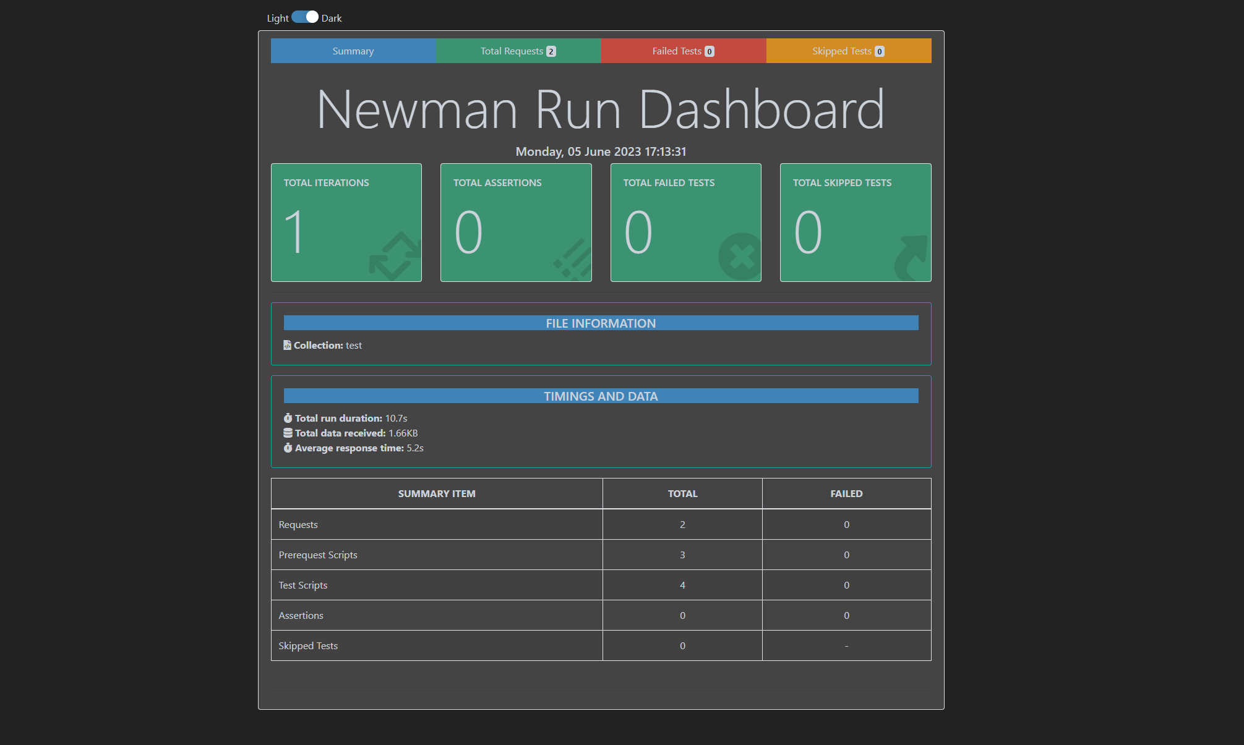Click the Total Assertions card
Viewport: 1244px width, 745px height.
(515, 223)
